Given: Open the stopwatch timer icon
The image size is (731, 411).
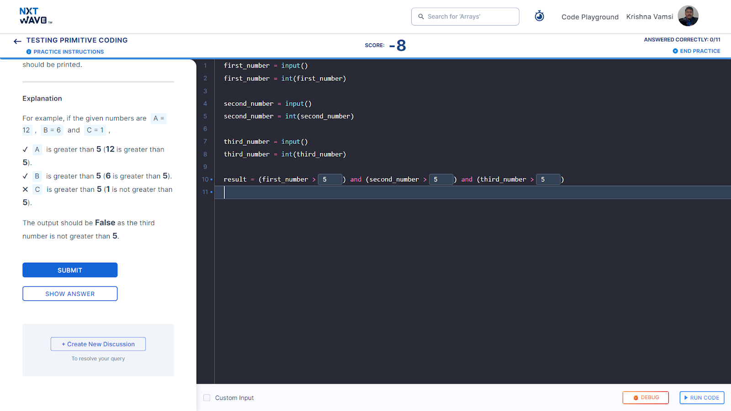Looking at the screenshot, I should 540,16.
